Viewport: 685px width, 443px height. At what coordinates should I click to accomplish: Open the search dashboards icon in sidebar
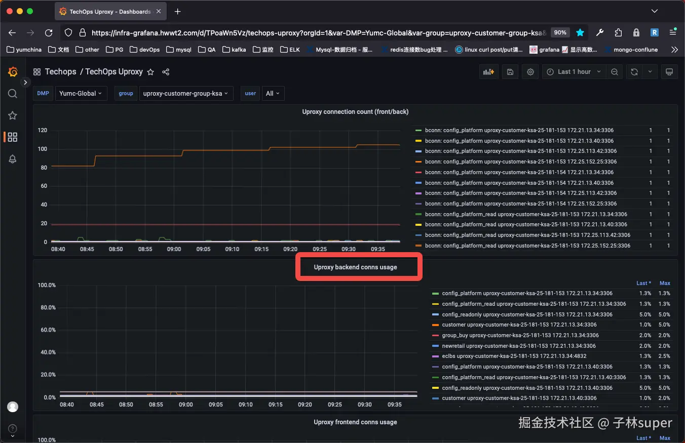(13, 94)
